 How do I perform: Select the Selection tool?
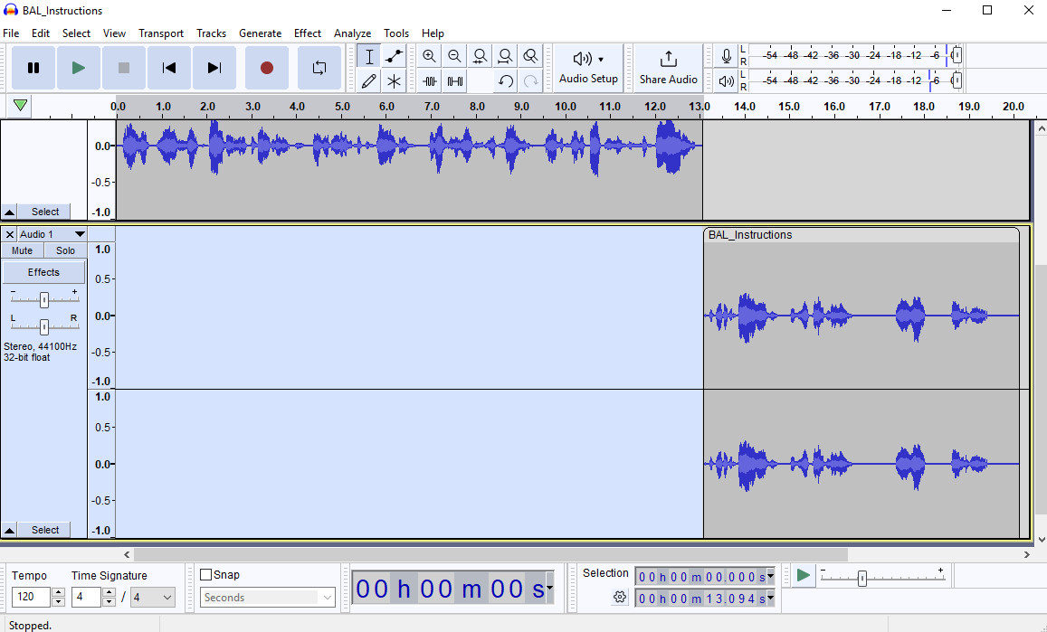click(x=369, y=55)
